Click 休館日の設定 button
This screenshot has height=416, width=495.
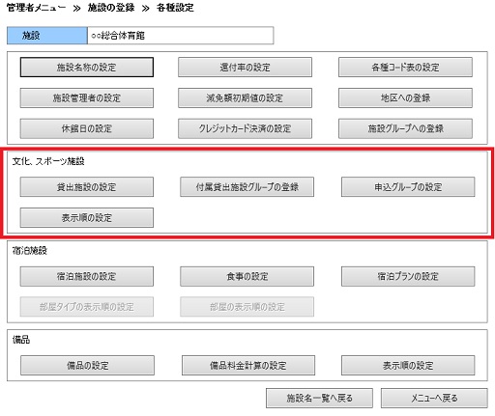pyautogui.click(x=87, y=128)
